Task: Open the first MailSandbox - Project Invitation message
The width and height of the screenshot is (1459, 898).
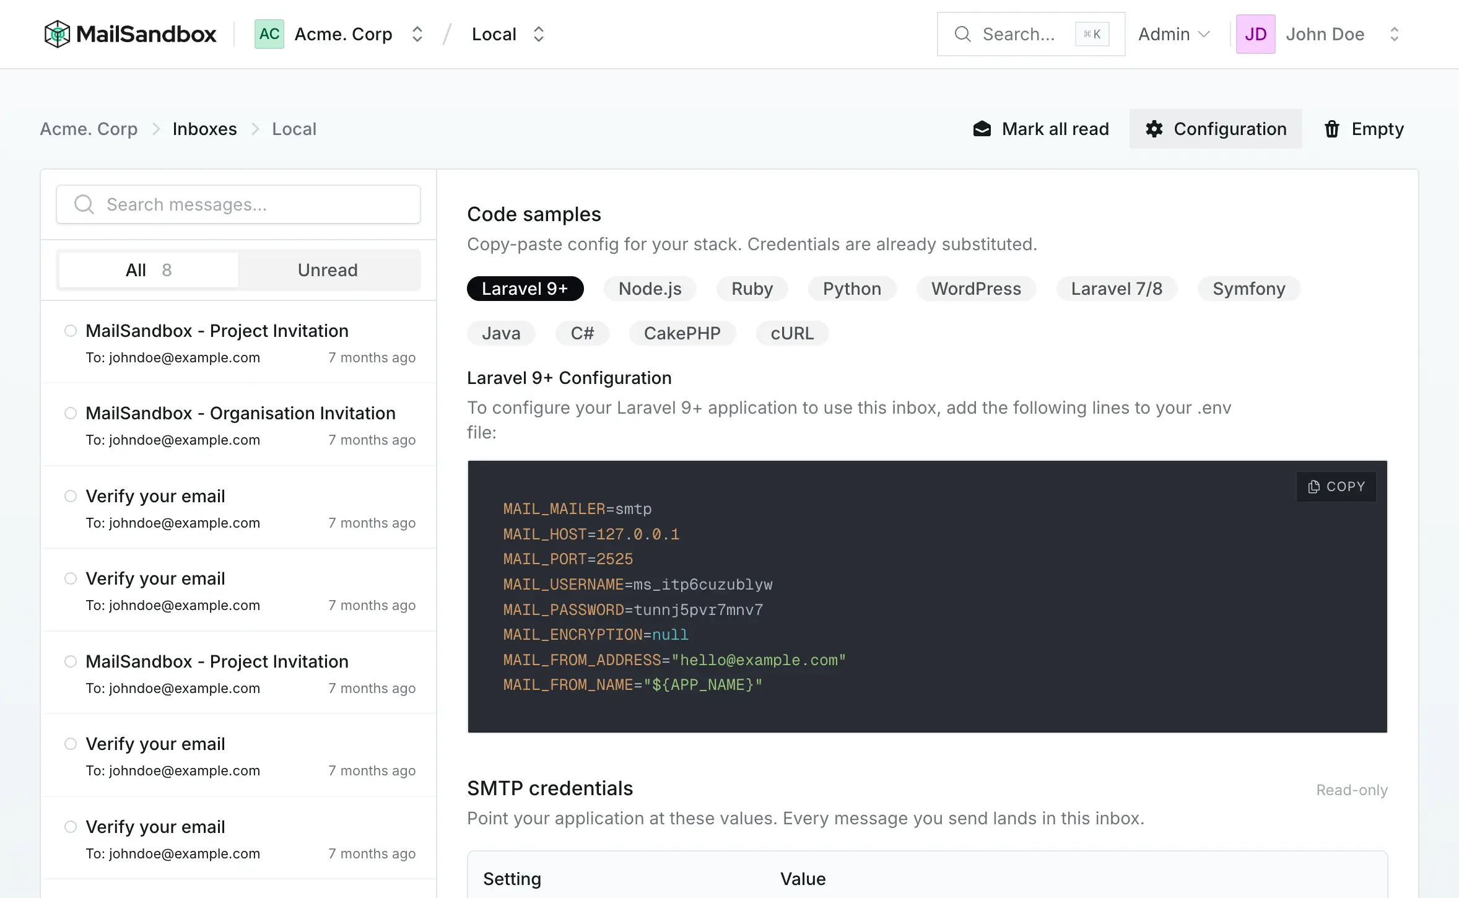Action: click(x=239, y=342)
